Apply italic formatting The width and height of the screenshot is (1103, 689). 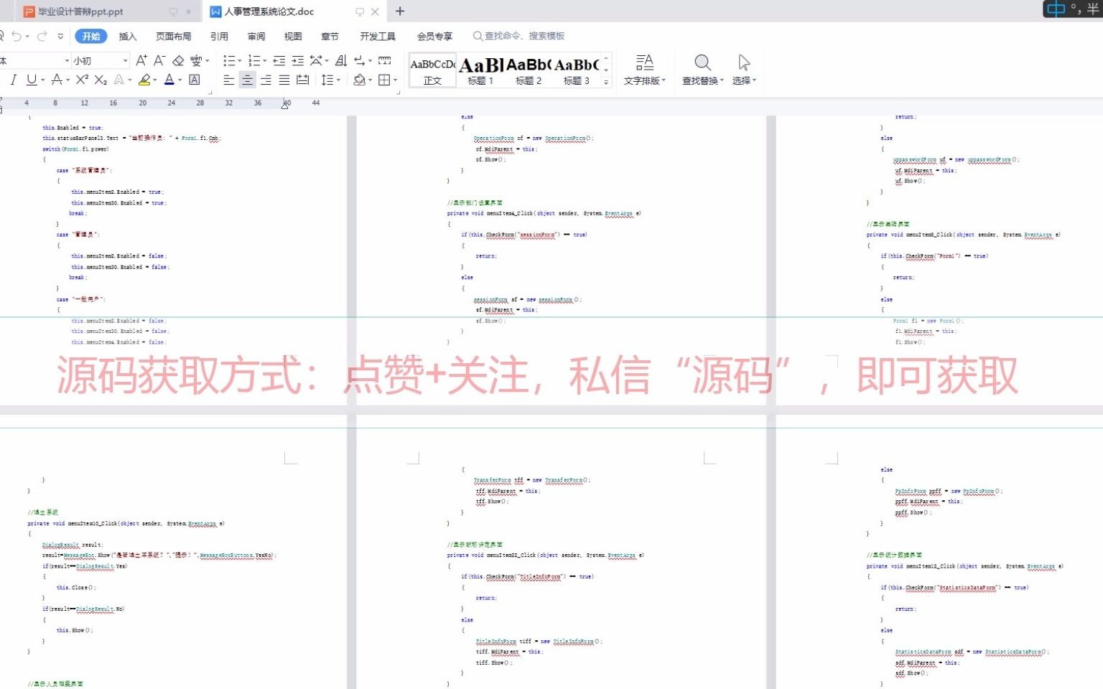click(x=13, y=80)
